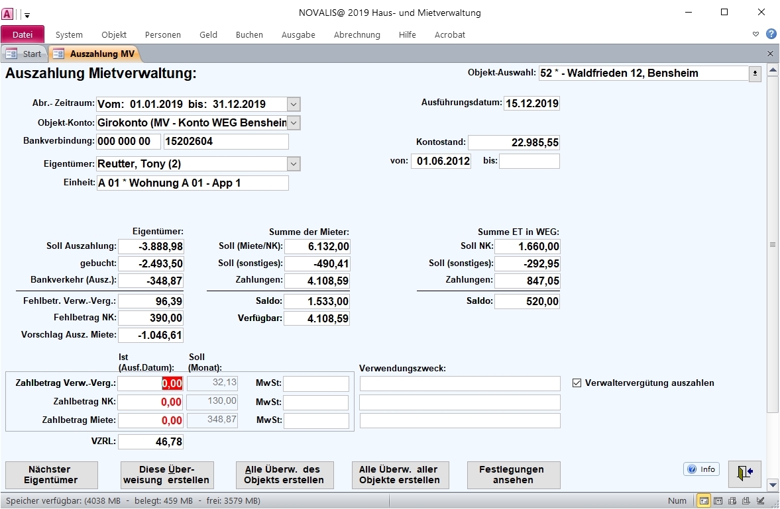The width and height of the screenshot is (780, 509).
Task: Click Verfügbar value 4.108,59
Action: [317, 318]
